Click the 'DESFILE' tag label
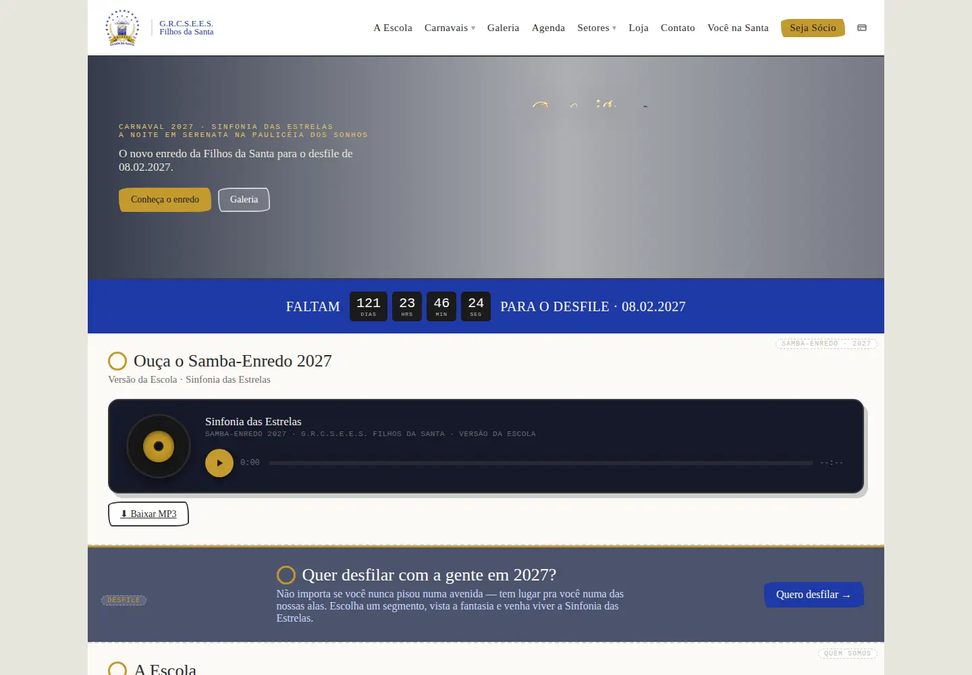This screenshot has height=675, width=972. (124, 600)
